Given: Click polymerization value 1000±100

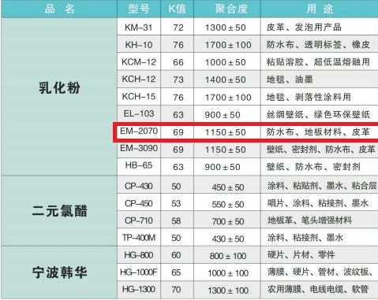Looking at the screenshot, I should [228, 273].
